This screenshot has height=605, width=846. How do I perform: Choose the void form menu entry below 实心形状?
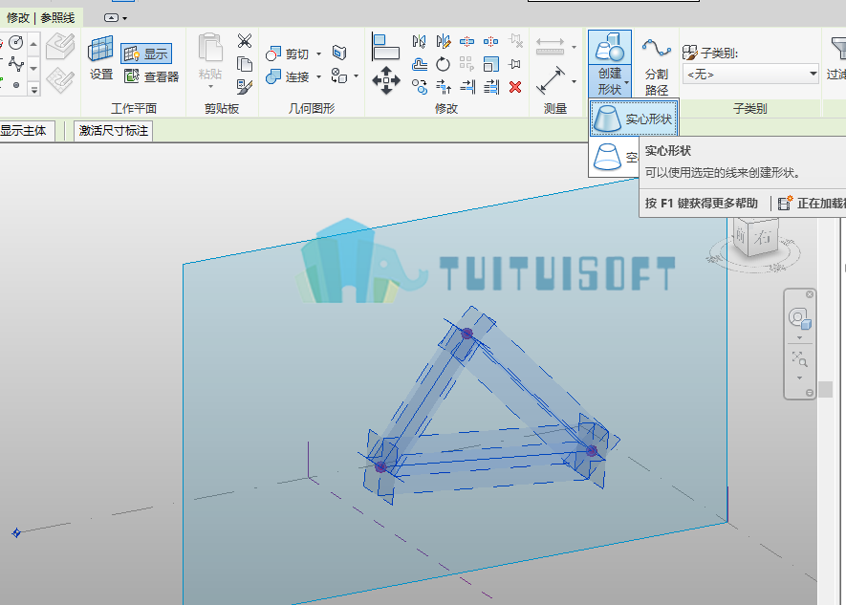point(615,157)
